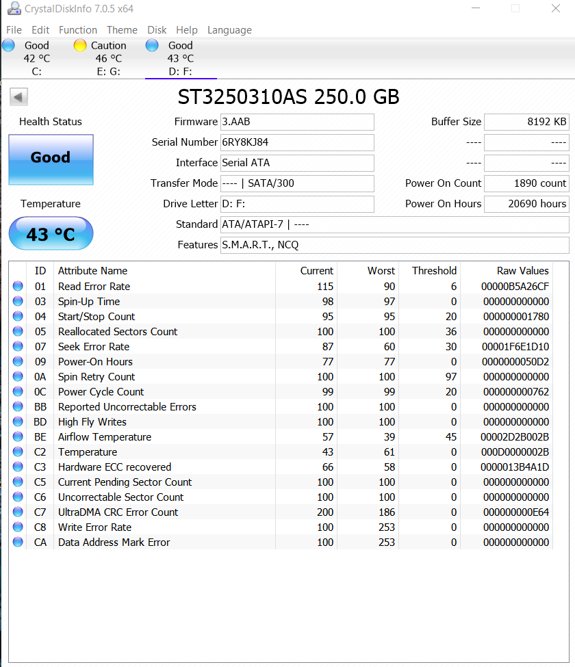This screenshot has height=667, width=575.
Task: Click status icon for High Fly Writes
Action: (x=18, y=421)
